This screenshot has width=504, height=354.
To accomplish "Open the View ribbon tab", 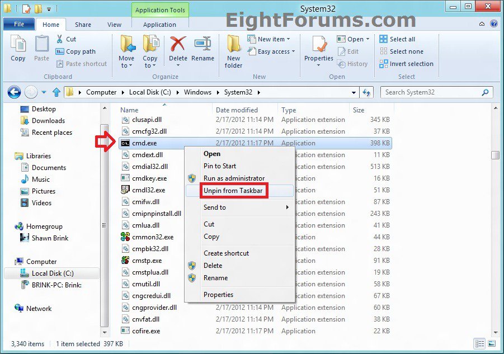I will 114,25.
